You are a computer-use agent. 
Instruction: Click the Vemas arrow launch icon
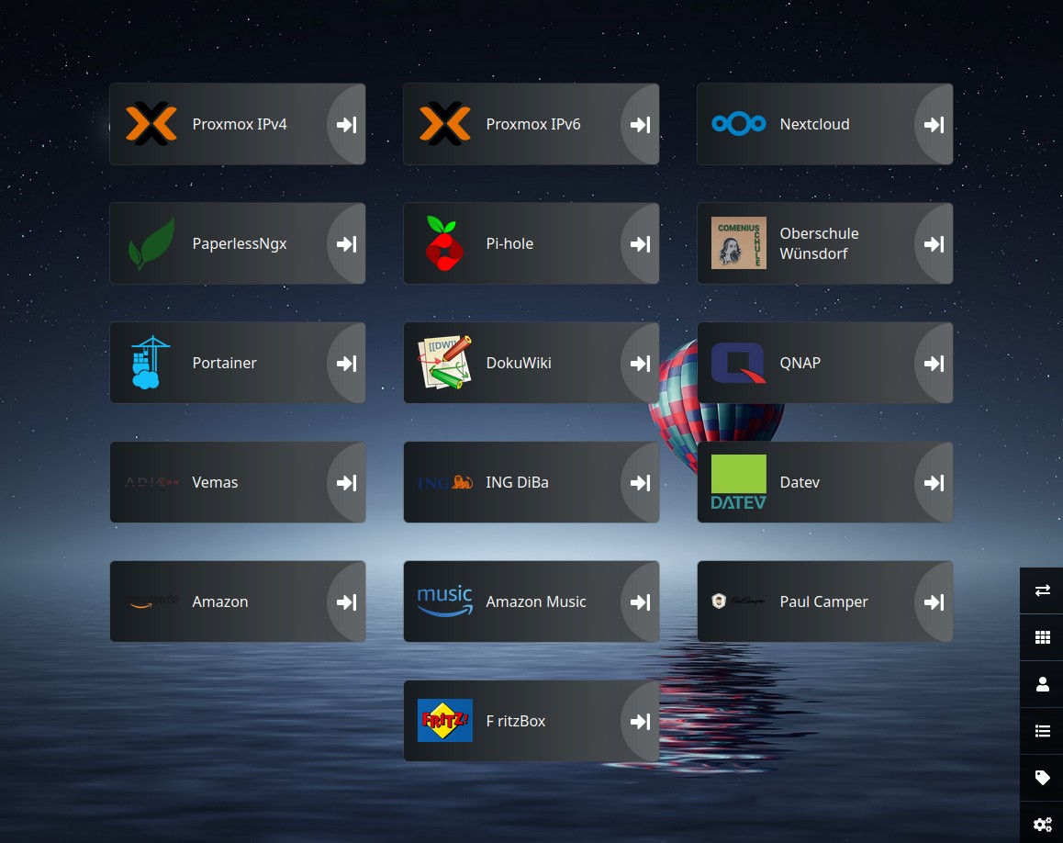coord(346,483)
